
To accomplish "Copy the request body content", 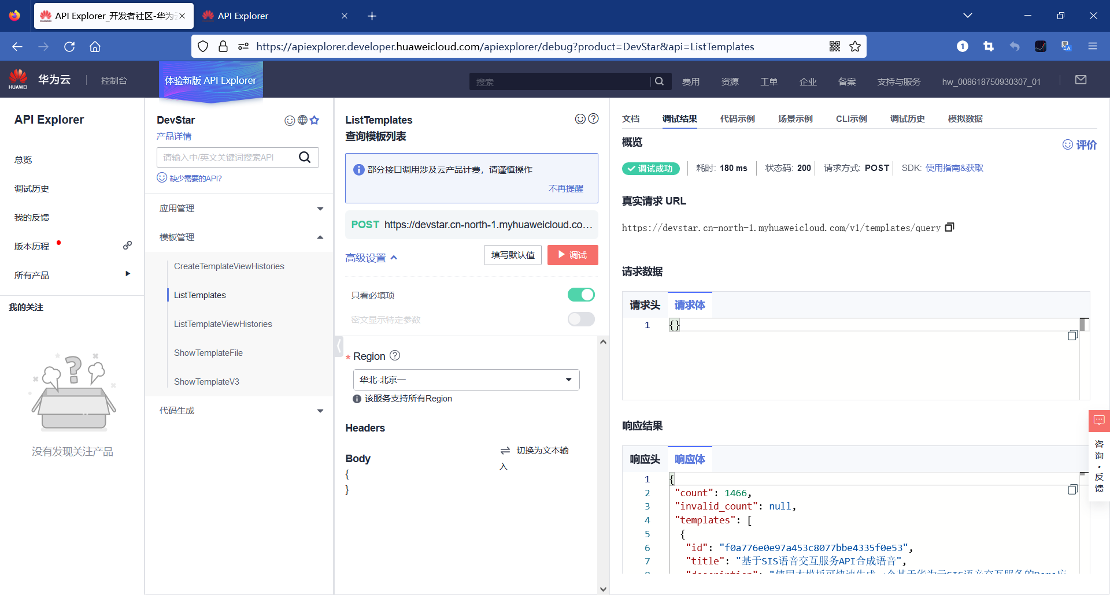I will coord(1072,335).
